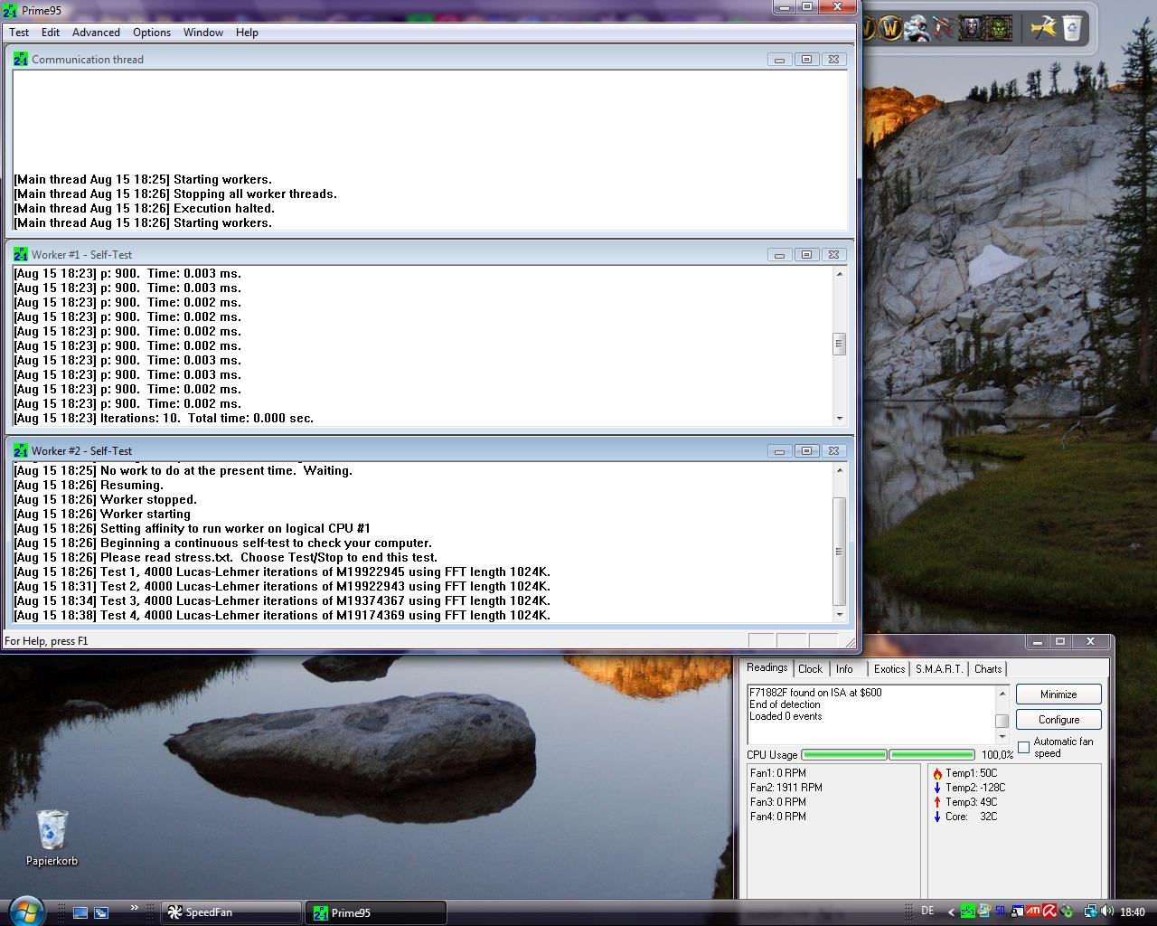Screen dimensions: 1157x926
Task: Expand hidden tray icons arrow
Action: pos(951,912)
